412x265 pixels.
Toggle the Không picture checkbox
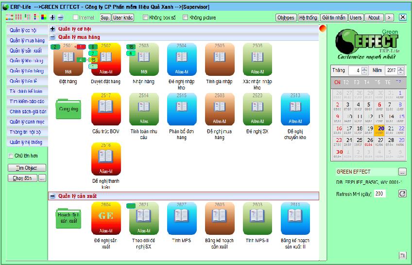pos(186,18)
